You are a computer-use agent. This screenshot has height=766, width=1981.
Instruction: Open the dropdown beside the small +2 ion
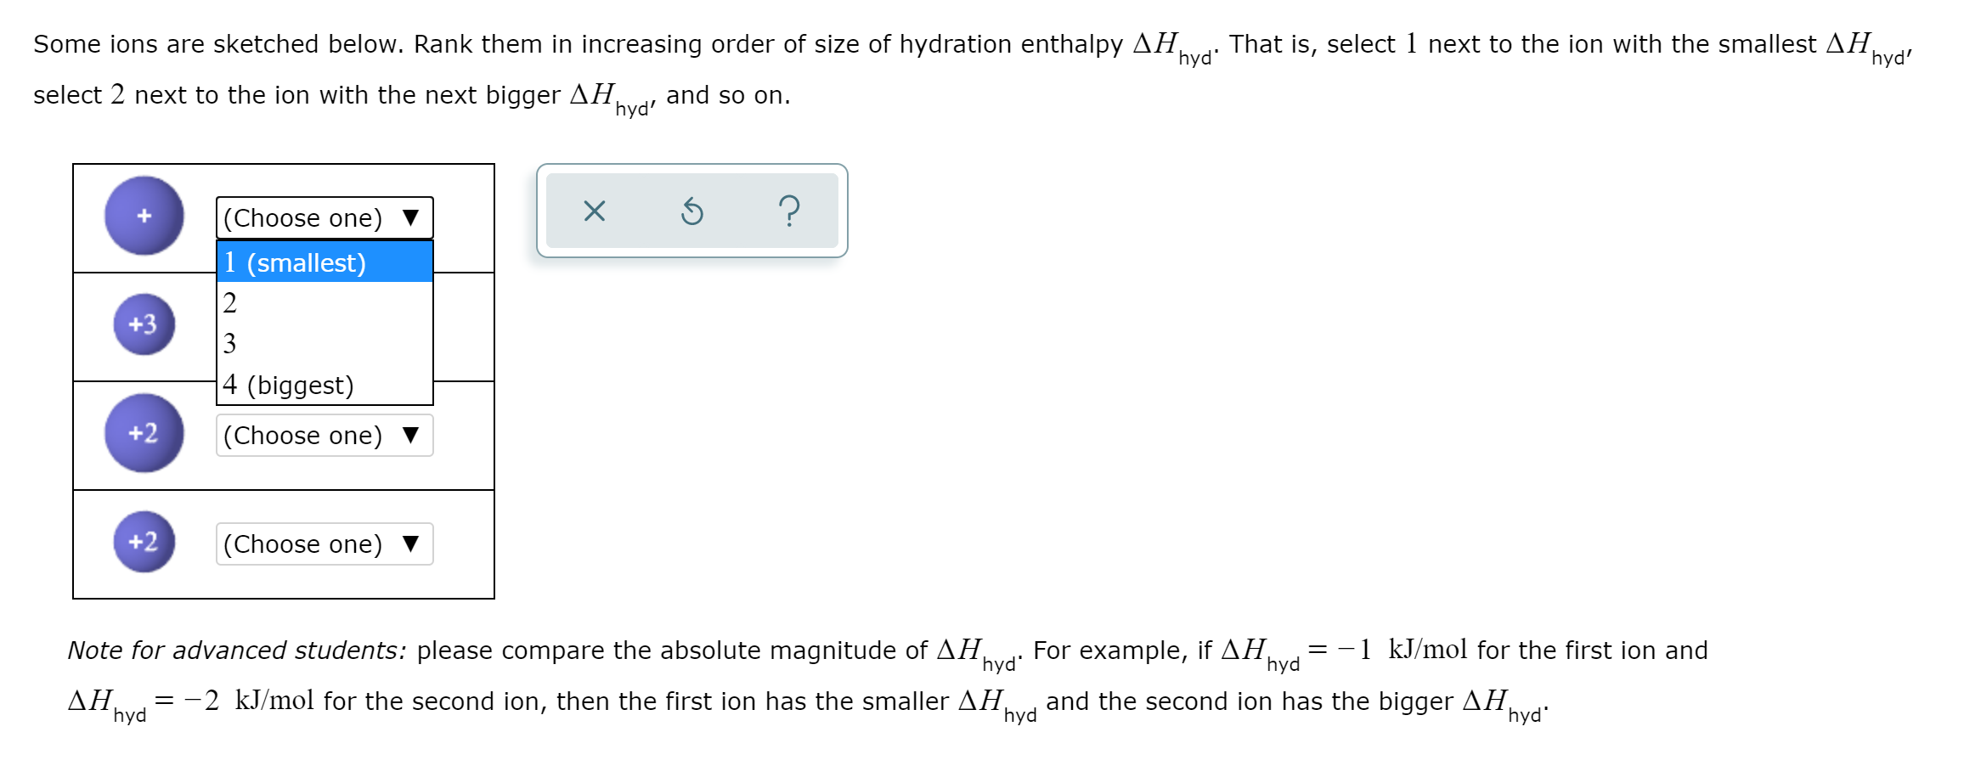click(x=325, y=544)
